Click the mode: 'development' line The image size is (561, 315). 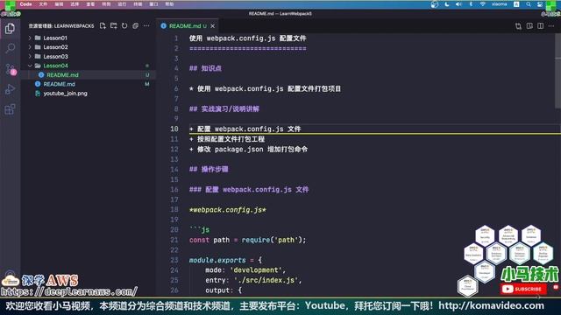pos(245,270)
